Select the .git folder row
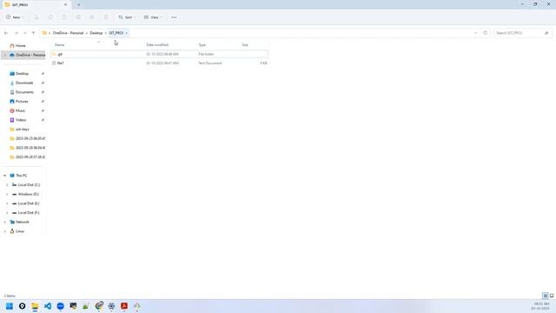556x313 pixels. point(159,54)
